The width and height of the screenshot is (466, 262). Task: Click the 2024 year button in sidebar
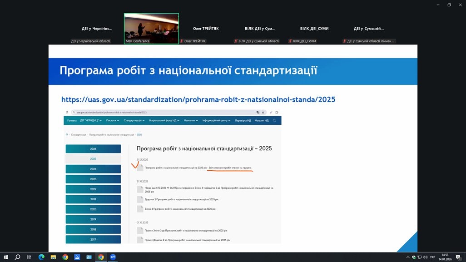(93, 169)
